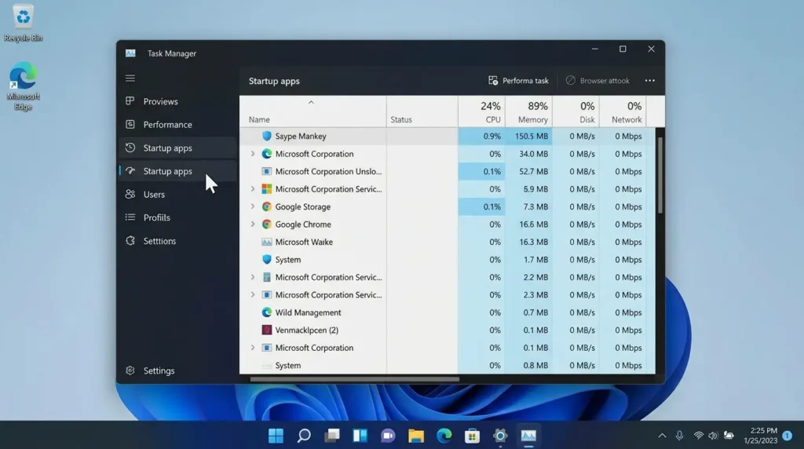Click the Saype Mankey shield icon
The height and width of the screenshot is (449, 804).
[267, 136]
